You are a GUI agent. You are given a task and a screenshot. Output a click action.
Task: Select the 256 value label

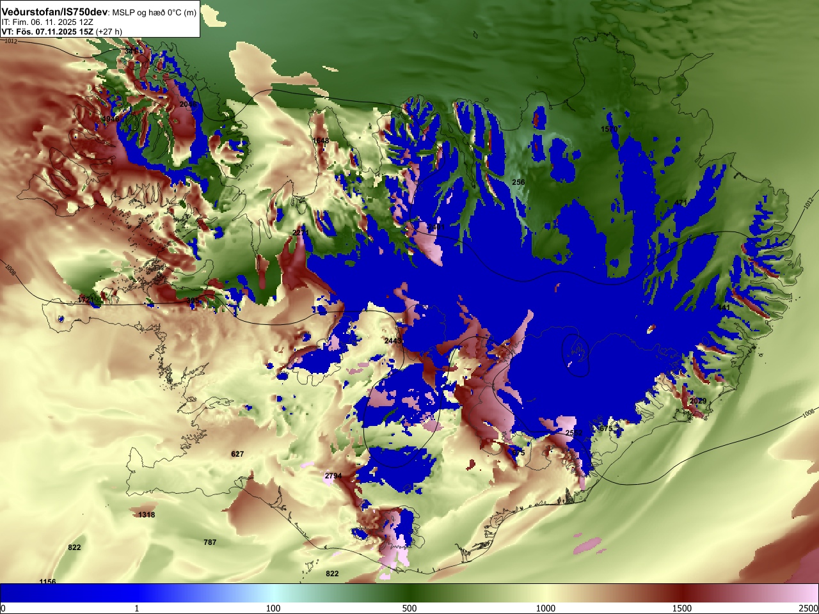click(x=518, y=182)
